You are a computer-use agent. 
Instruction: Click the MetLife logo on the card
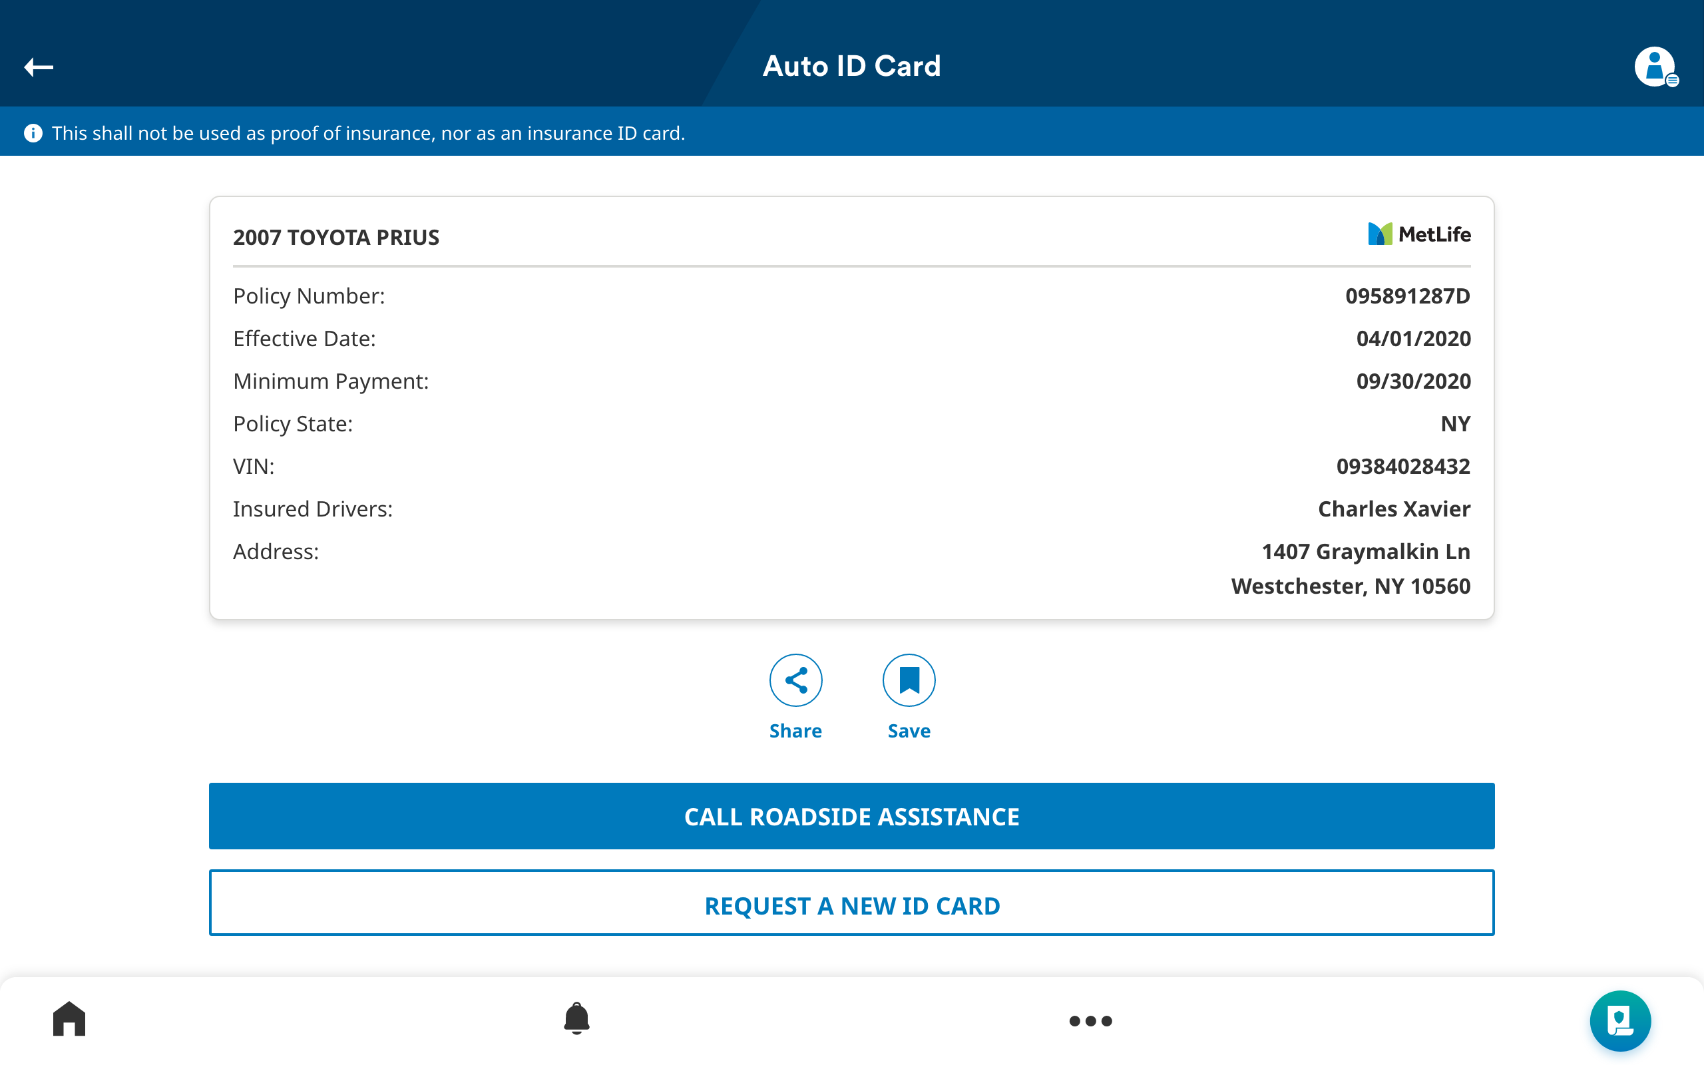click(x=1419, y=234)
